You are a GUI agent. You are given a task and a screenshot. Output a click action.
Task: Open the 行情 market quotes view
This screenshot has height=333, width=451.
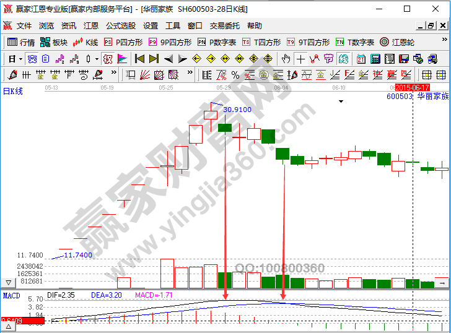[20, 43]
